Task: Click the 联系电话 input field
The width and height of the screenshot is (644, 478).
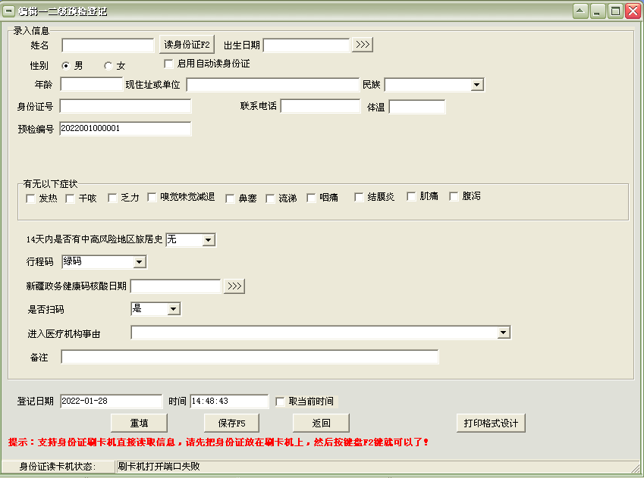Action: [320, 106]
